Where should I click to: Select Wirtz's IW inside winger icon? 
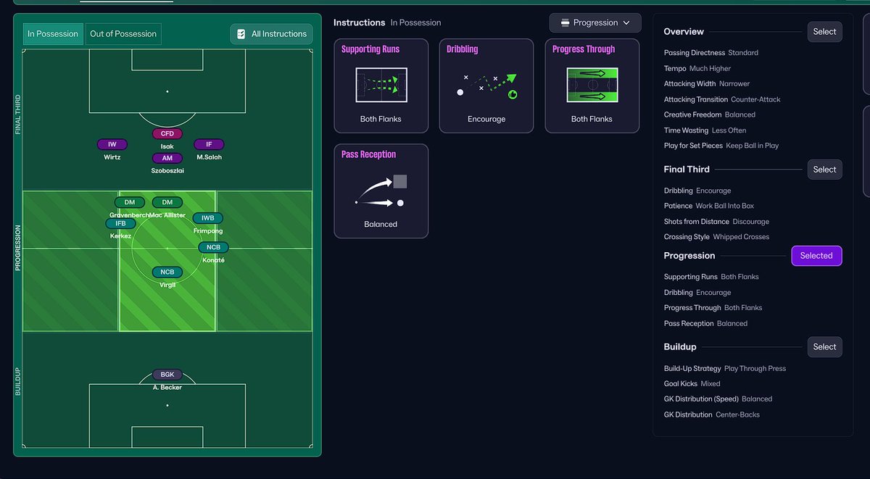pyautogui.click(x=112, y=143)
